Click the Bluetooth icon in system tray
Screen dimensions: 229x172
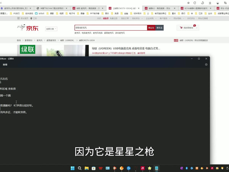point(187,168)
